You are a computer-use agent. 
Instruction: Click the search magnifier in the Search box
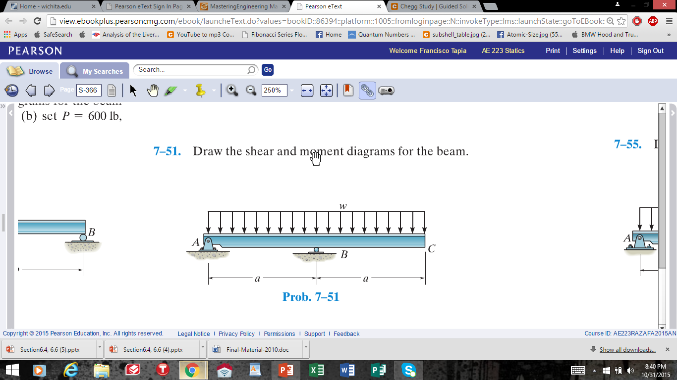click(x=251, y=70)
